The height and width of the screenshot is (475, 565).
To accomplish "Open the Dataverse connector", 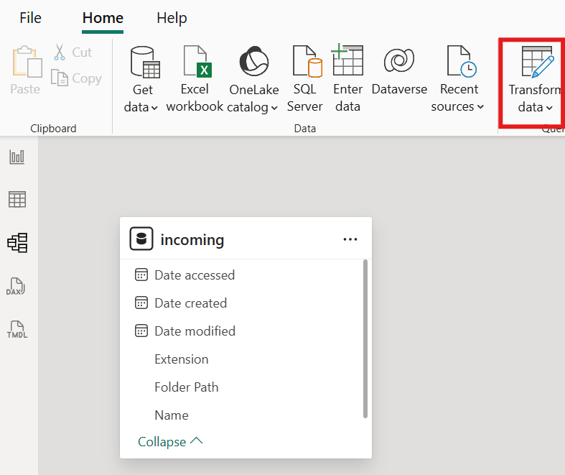I will point(399,70).
